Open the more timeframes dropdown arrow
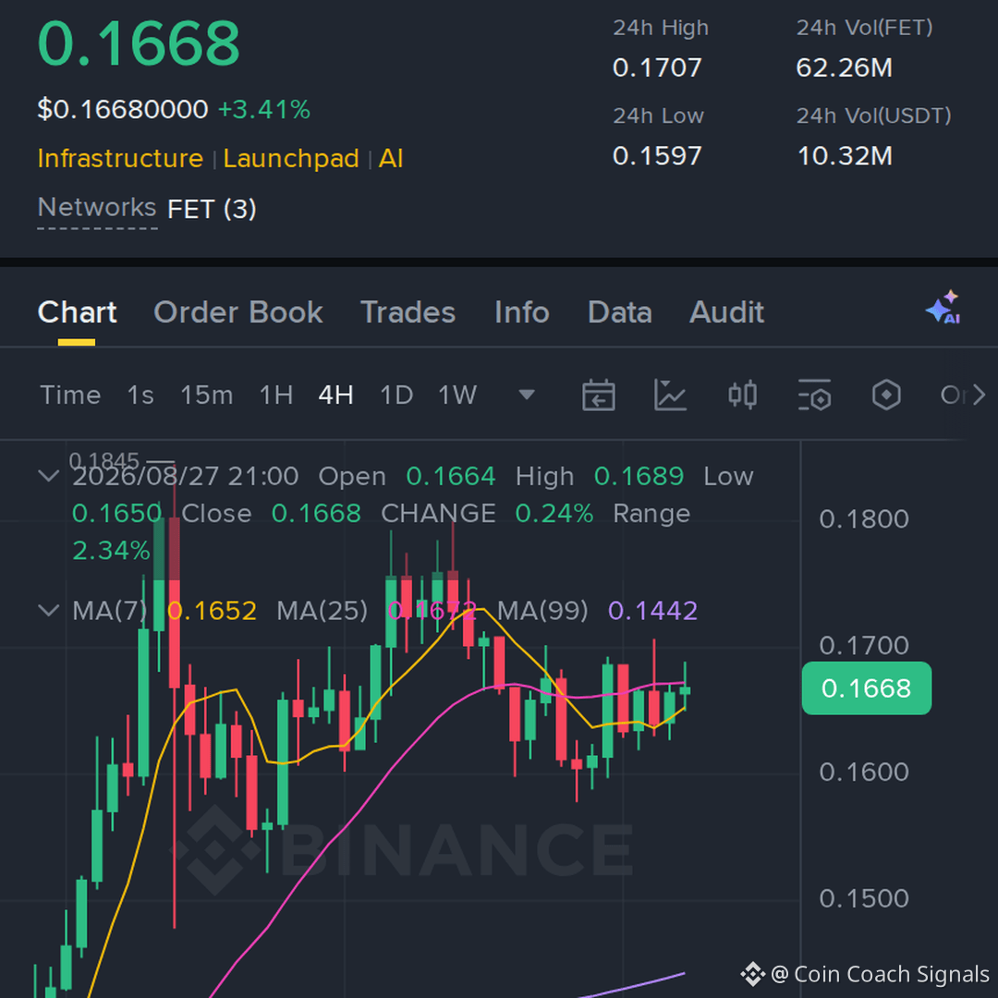Screen dimensions: 998x998 pos(527,396)
